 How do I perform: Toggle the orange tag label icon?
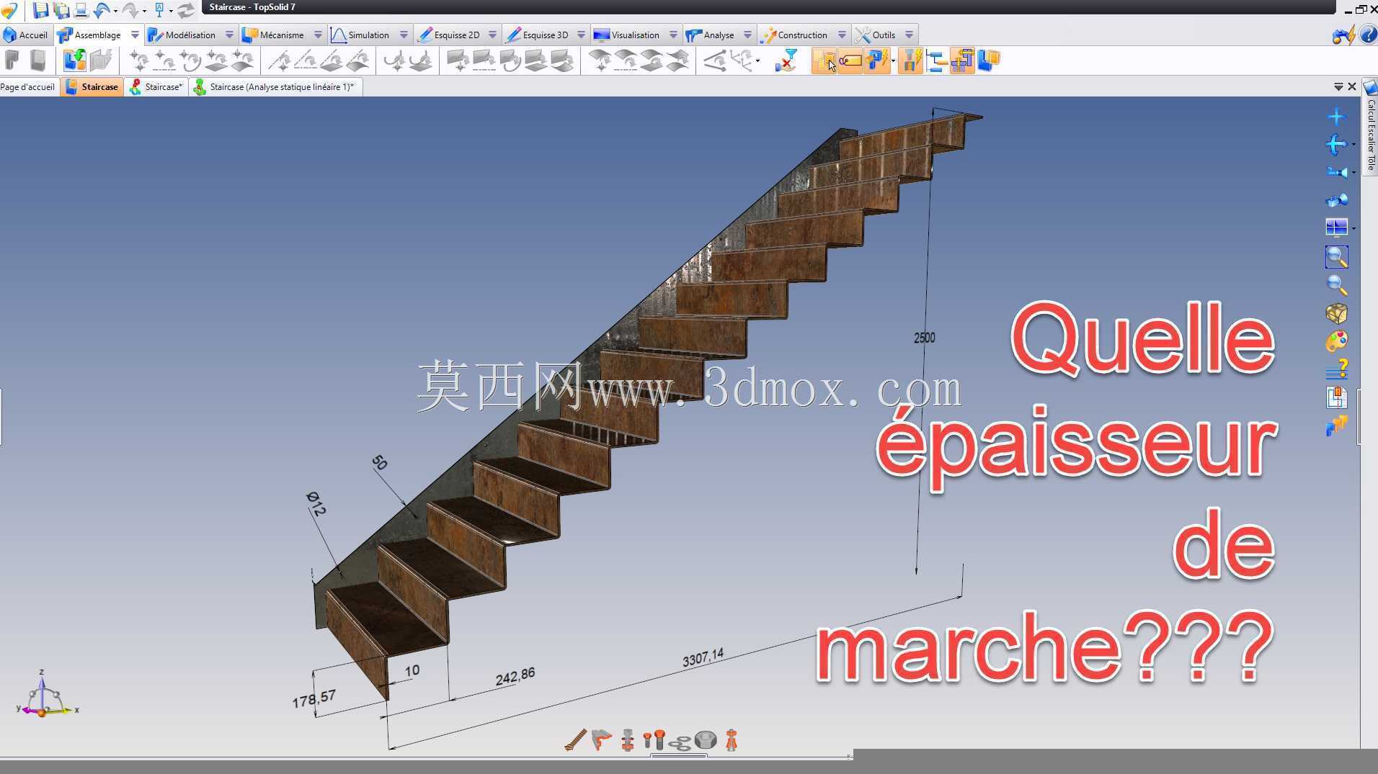(850, 60)
